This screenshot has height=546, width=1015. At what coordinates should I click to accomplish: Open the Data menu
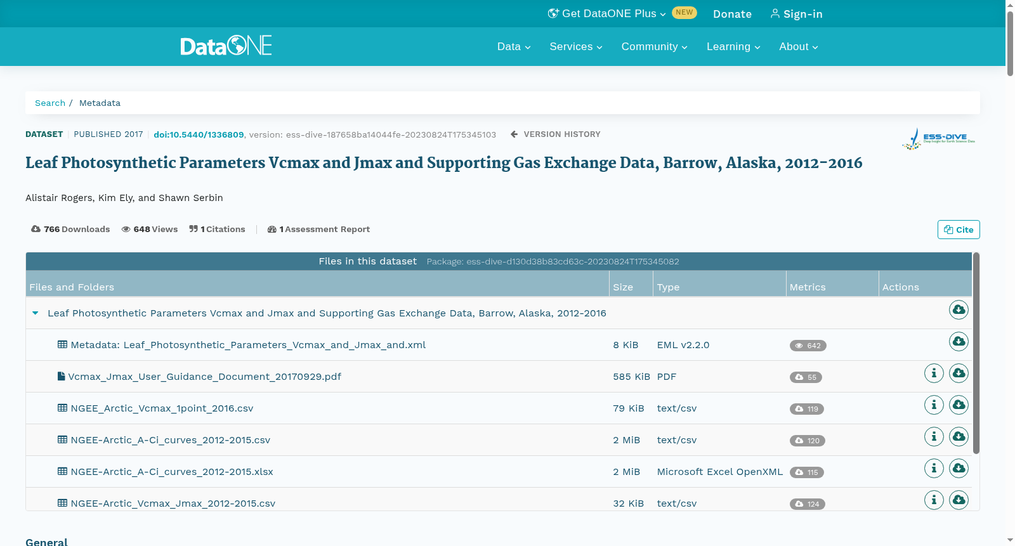pos(514,46)
